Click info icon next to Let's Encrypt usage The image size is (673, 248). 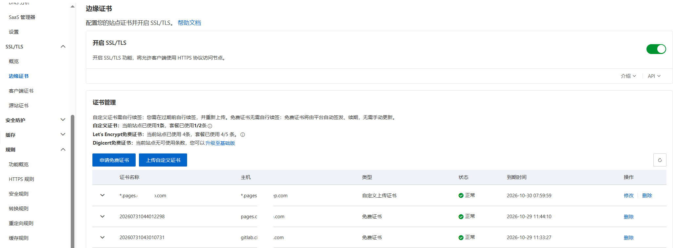coord(242,134)
